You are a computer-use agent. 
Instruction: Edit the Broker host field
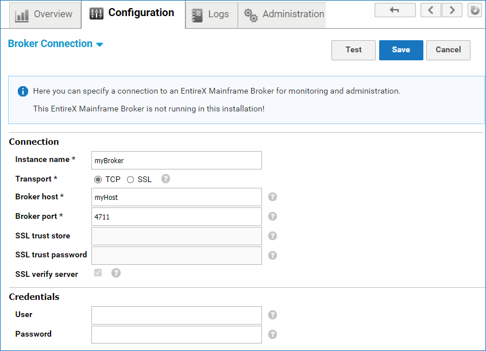pyautogui.click(x=176, y=197)
